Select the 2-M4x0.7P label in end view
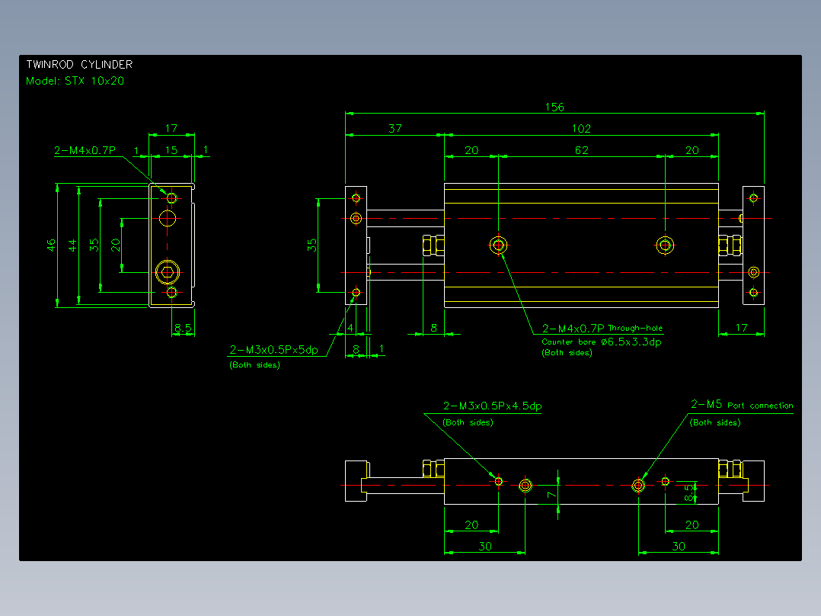Viewport: 821px width, 616px height. (85, 150)
